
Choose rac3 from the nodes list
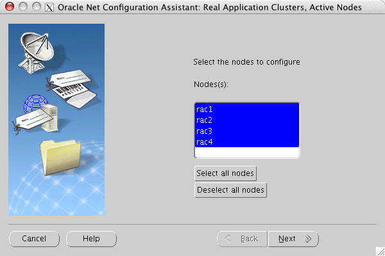coord(247,131)
